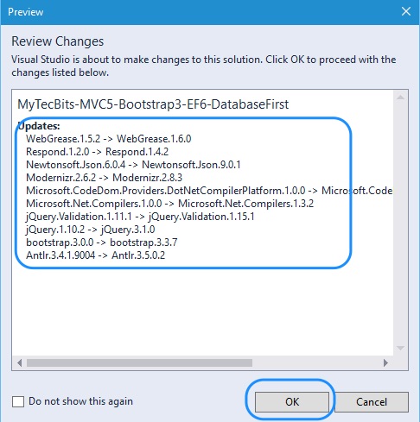420x422 pixels.
Task: Close the Preview dialog window
Action: [x=406, y=12]
